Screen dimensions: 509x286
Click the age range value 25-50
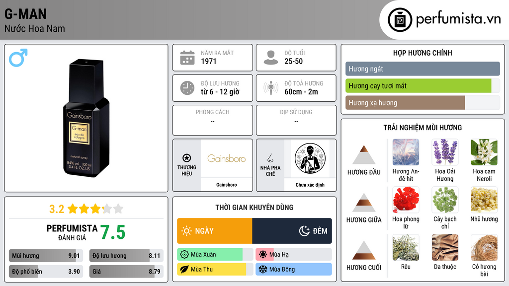click(x=293, y=61)
